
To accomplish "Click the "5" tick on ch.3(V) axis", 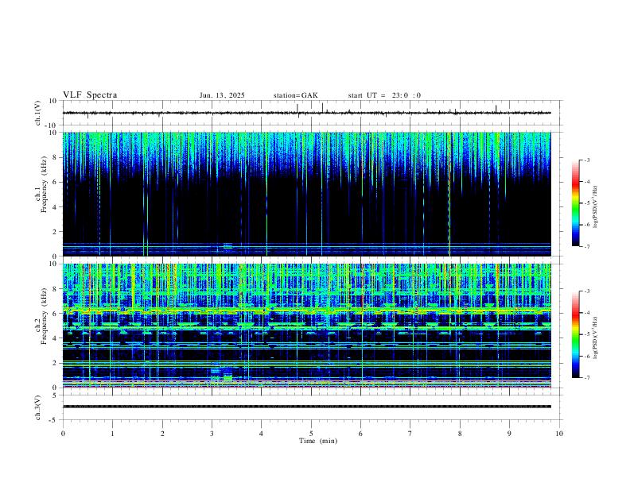I will pyautogui.click(x=55, y=395).
